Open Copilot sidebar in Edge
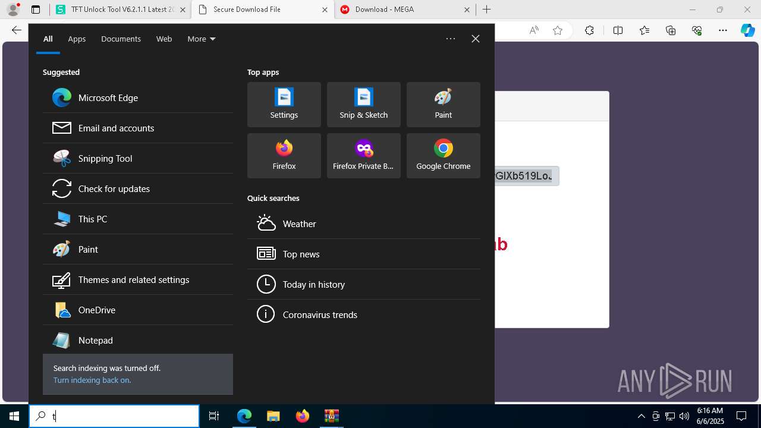The image size is (761, 428). [x=748, y=30]
